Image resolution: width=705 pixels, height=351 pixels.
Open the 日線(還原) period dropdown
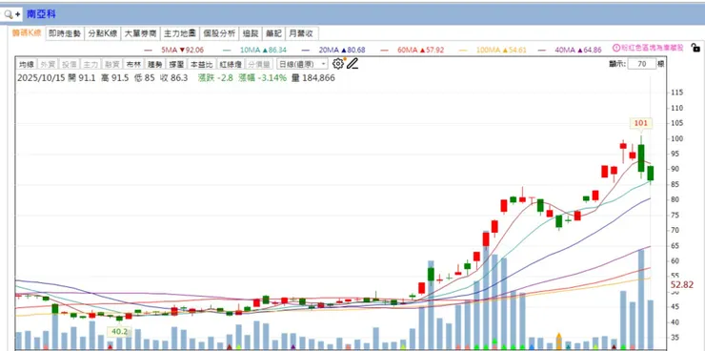point(302,64)
